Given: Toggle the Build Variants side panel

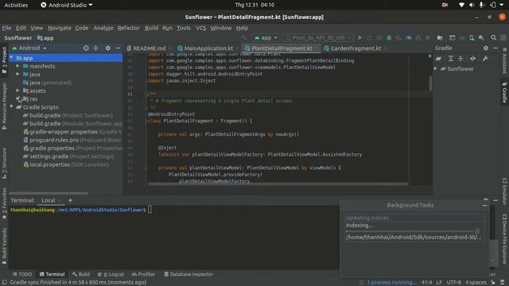Looking at the screenshot, I should [4, 245].
